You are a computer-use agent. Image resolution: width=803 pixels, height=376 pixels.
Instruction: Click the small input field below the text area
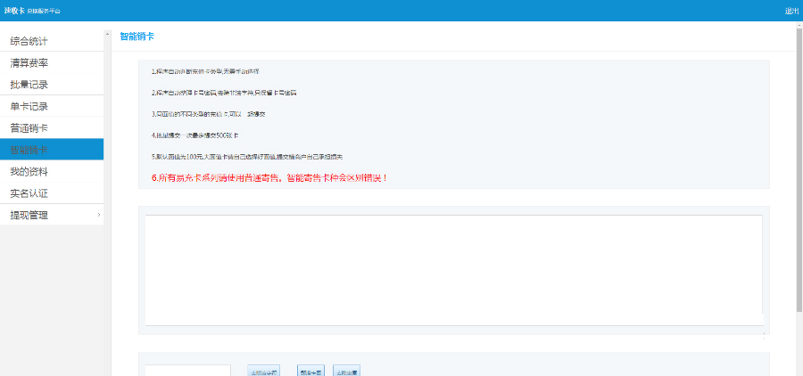tap(187, 371)
